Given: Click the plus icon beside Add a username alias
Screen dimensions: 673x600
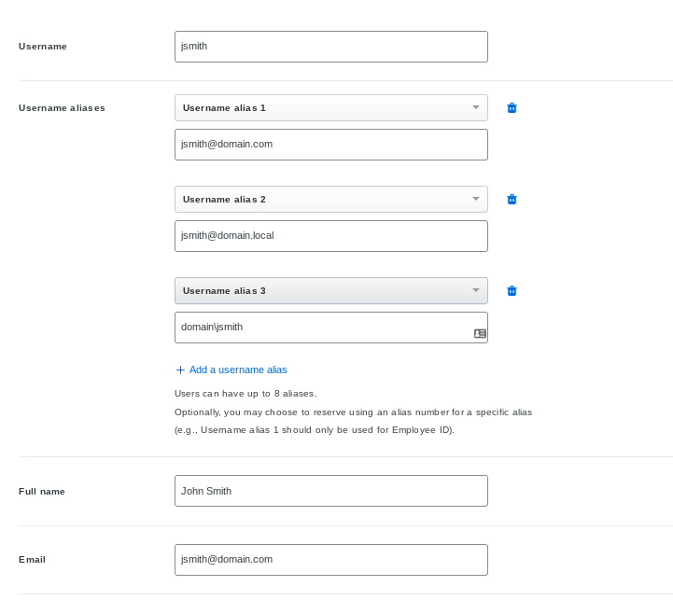Looking at the screenshot, I should click(x=180, y=370).
